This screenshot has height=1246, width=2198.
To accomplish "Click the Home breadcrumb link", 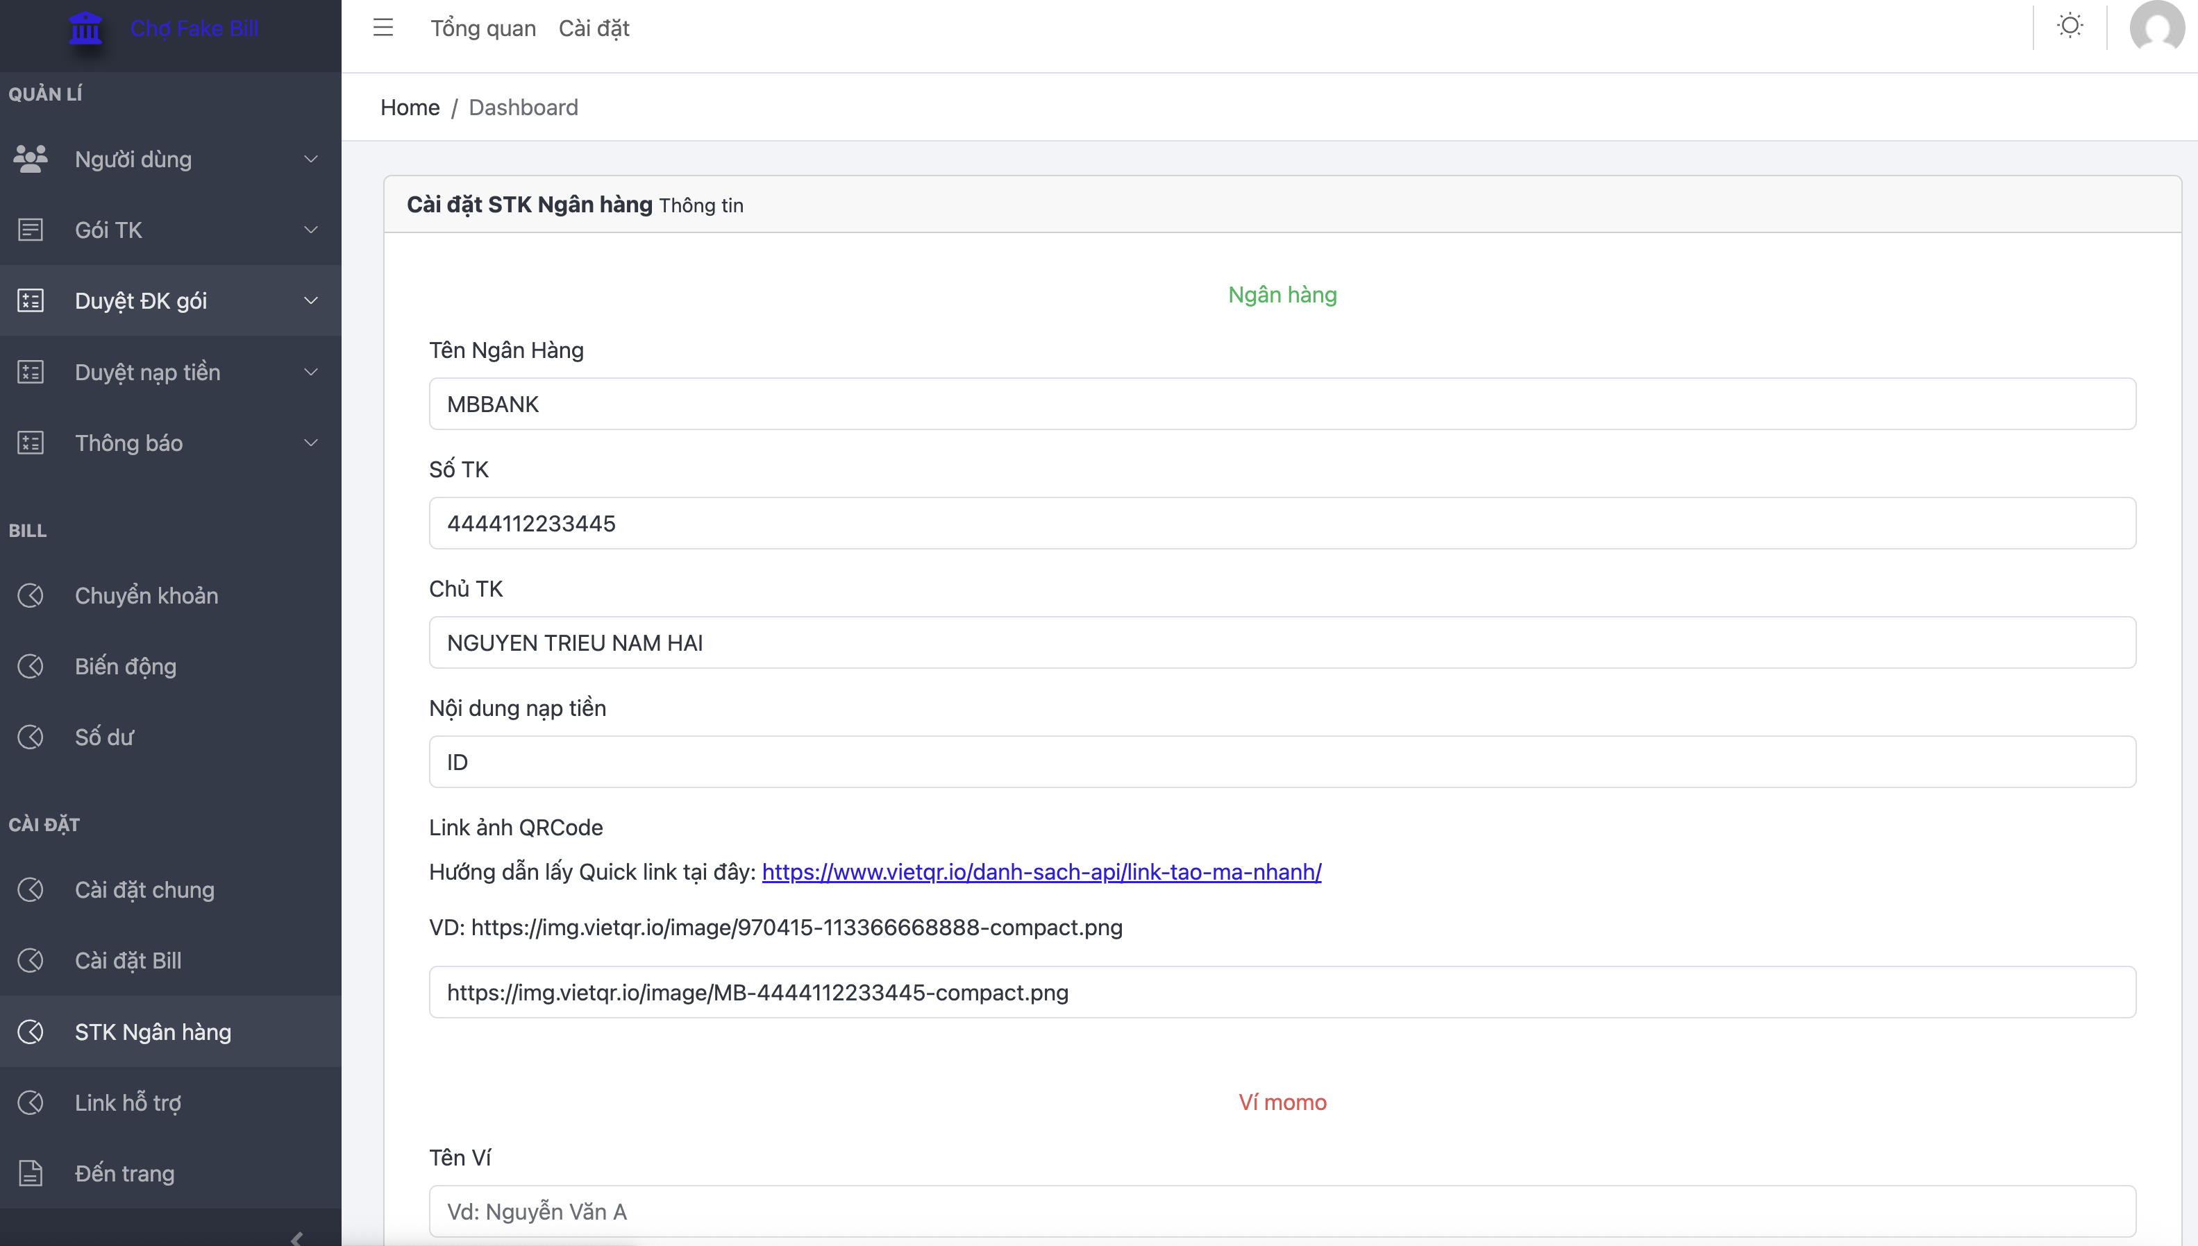I will (410, 108).
